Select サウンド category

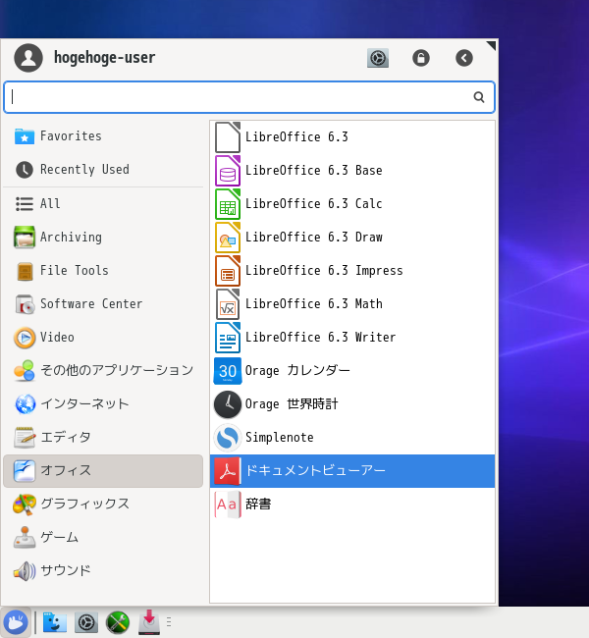click(x=103, y=571)
